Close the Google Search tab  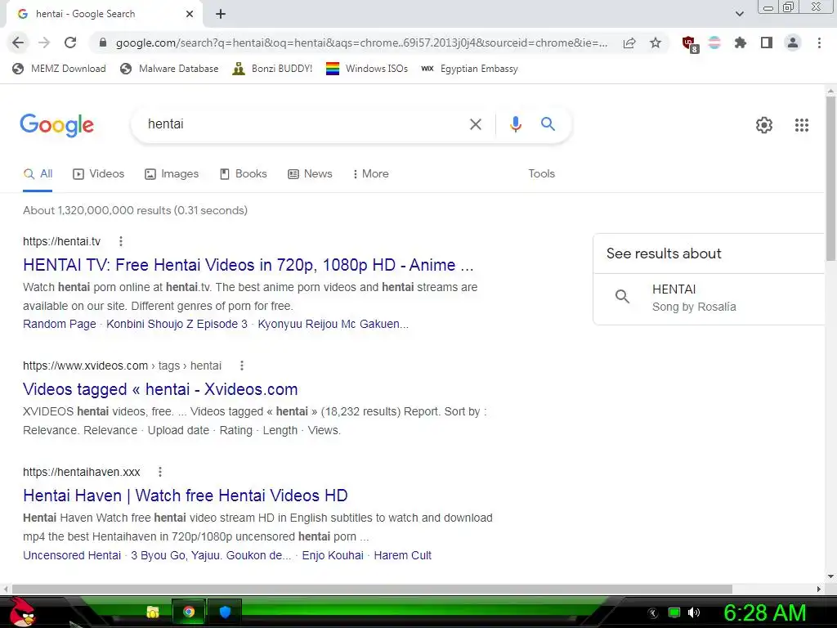(190, 14)
